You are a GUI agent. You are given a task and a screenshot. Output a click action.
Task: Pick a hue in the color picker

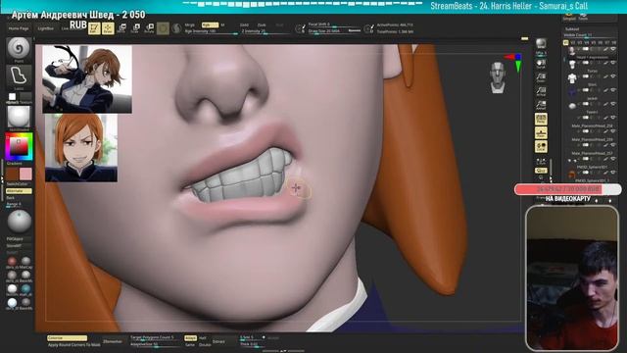(x=19, y=147)
